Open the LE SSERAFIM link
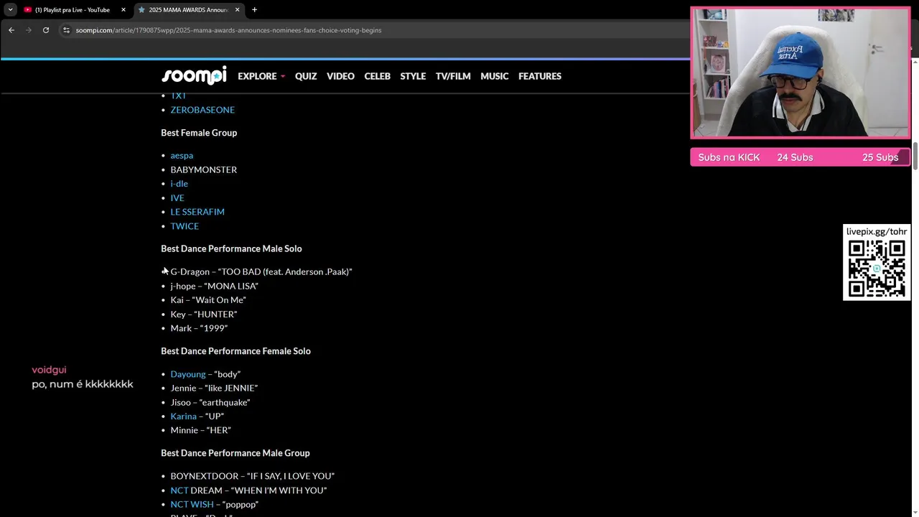The image size is (919, 517). [197, 212]
